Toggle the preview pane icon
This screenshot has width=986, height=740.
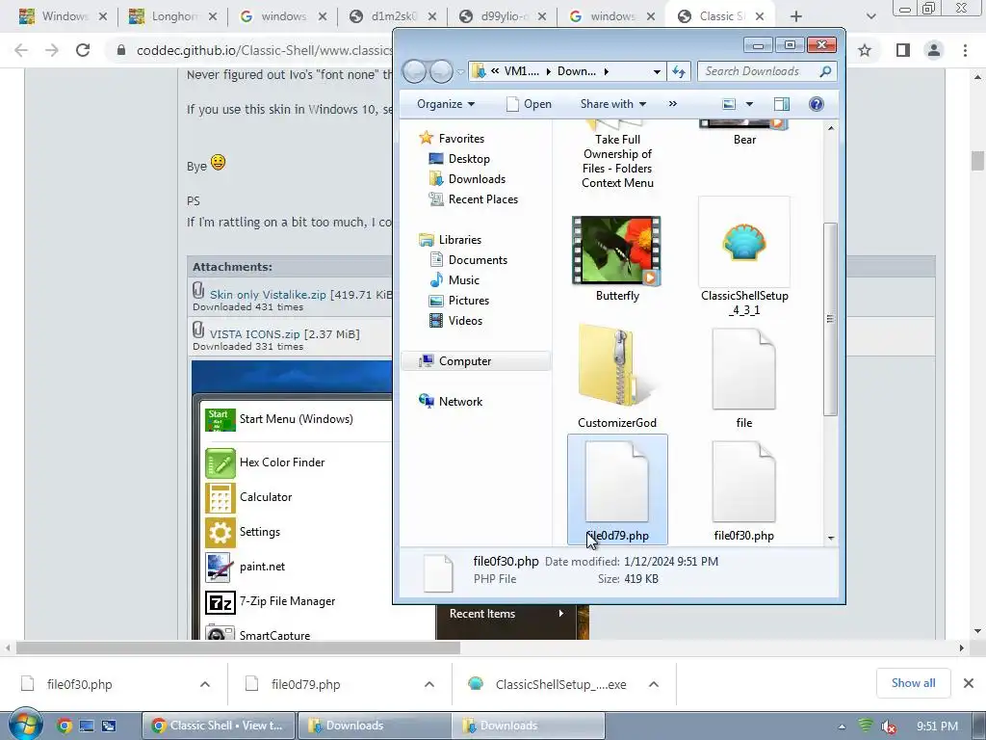tap(782, 104)
